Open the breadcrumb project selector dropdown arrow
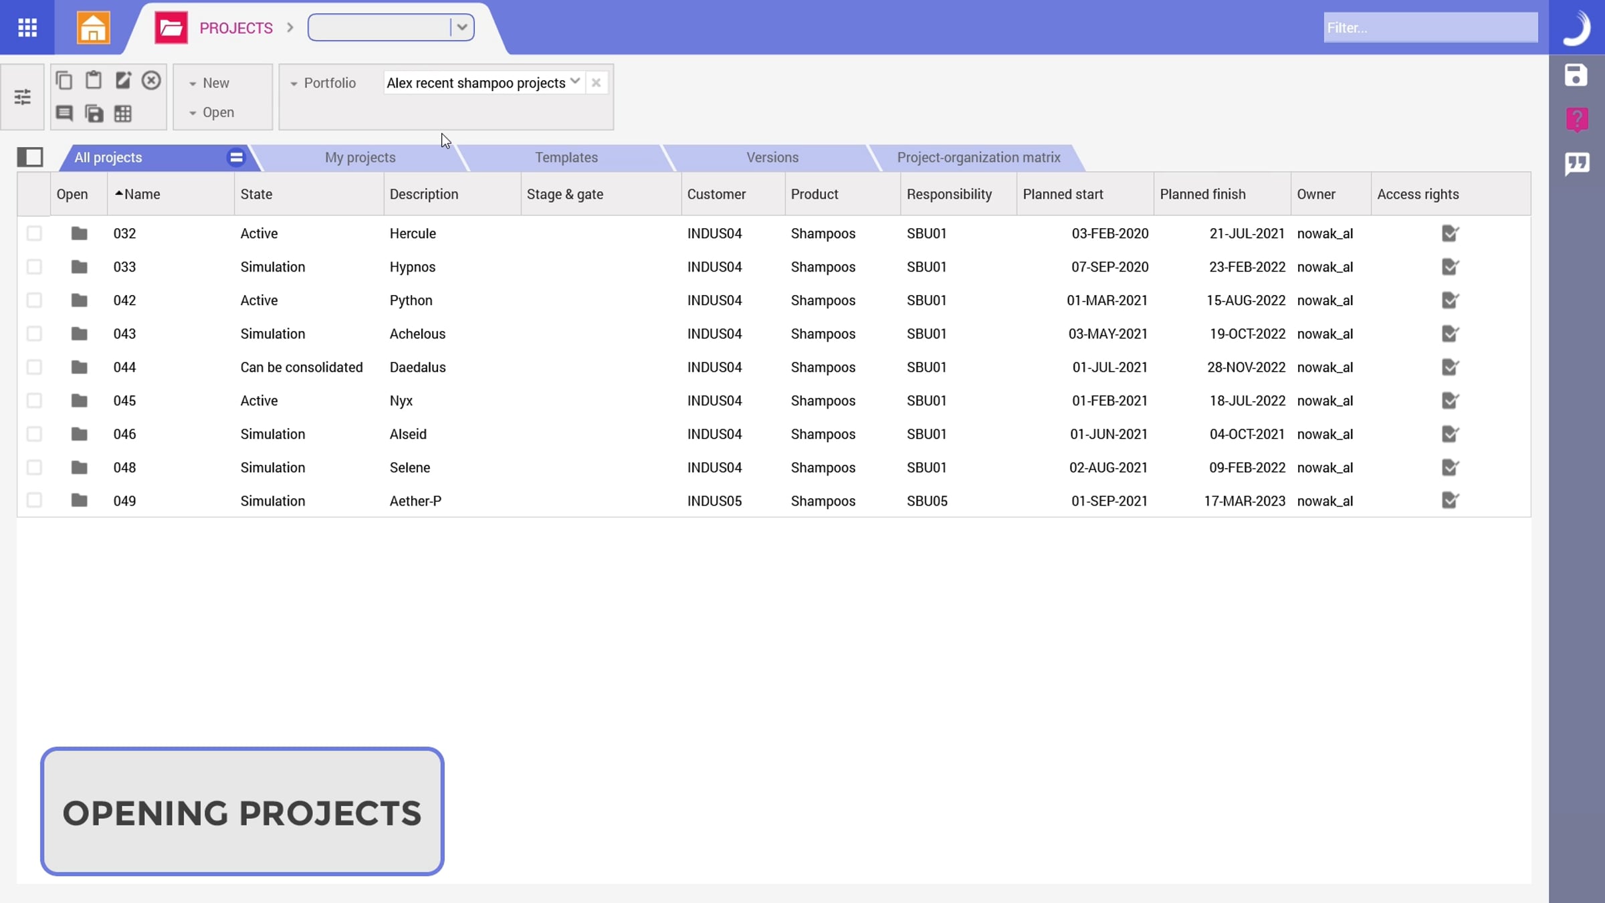Image resolution: width=1605 pixels, height=903 pixels. [x=462, y=27]
